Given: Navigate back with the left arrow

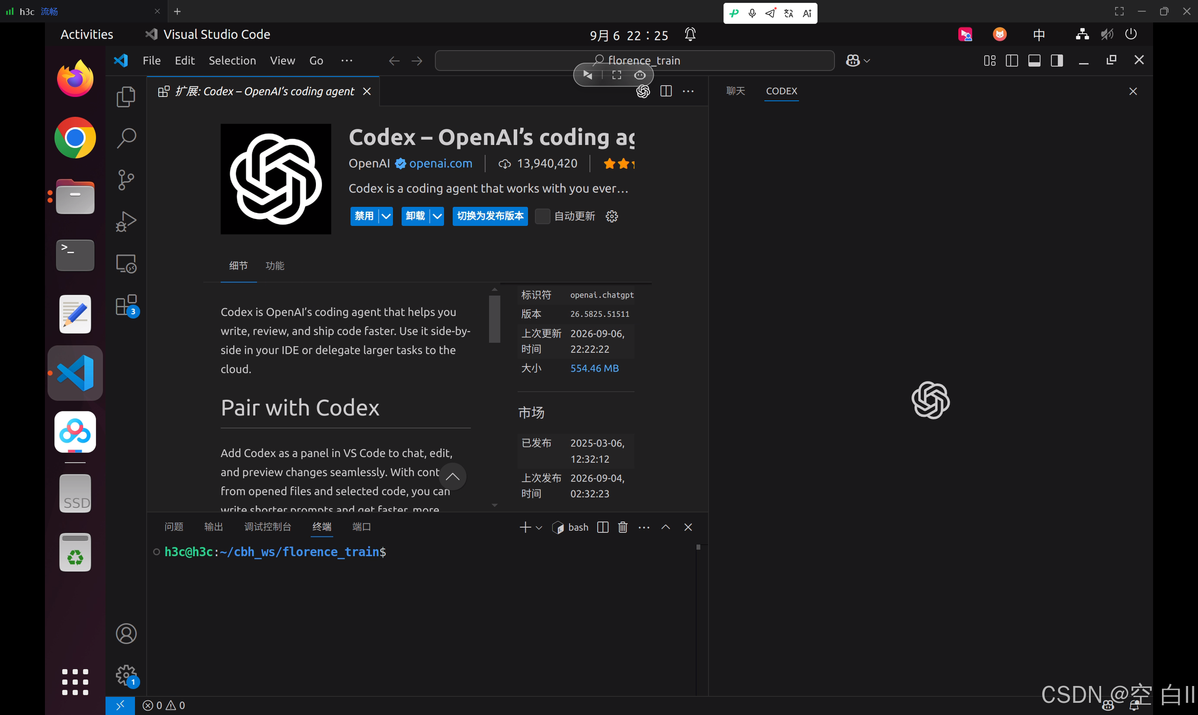Looking at the screenshot, I should tap(394, 61).
